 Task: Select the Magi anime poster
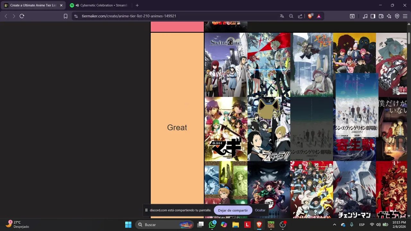[x=226, y=129]
